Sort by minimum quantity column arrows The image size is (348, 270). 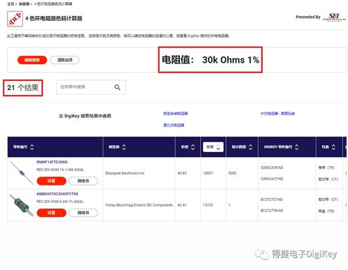coord(250,147)
